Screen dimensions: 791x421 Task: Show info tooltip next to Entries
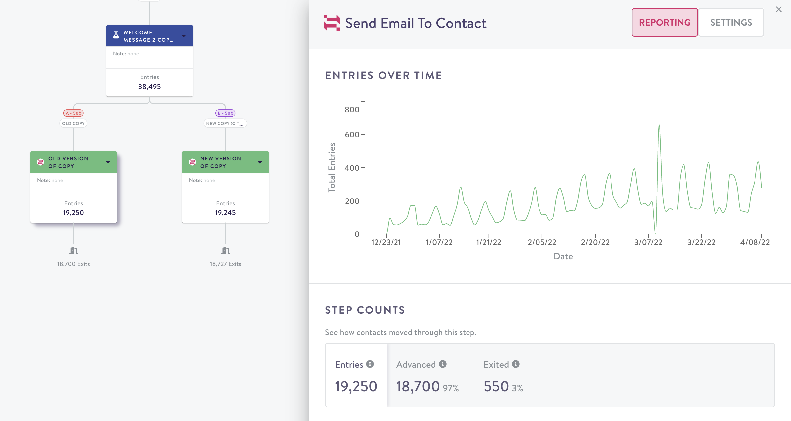[370, 364]
